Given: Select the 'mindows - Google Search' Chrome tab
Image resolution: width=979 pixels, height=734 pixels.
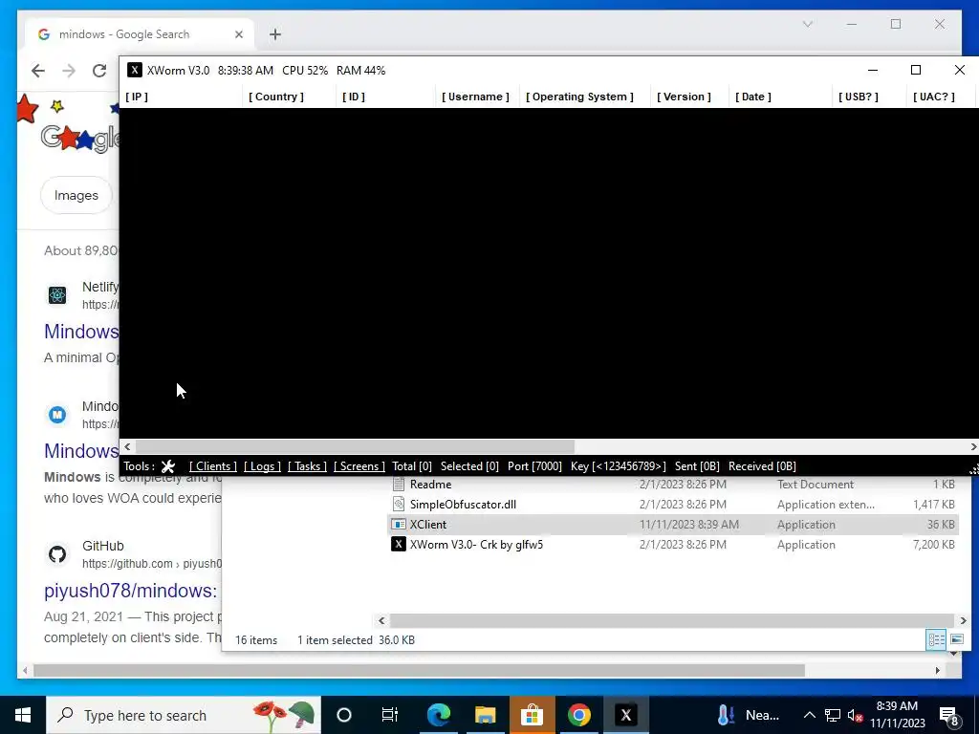Looking at the screenshot, I should (140, 34).
